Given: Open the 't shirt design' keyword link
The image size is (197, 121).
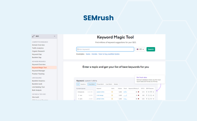Looking at the screenshot, I should pos(100,96).
